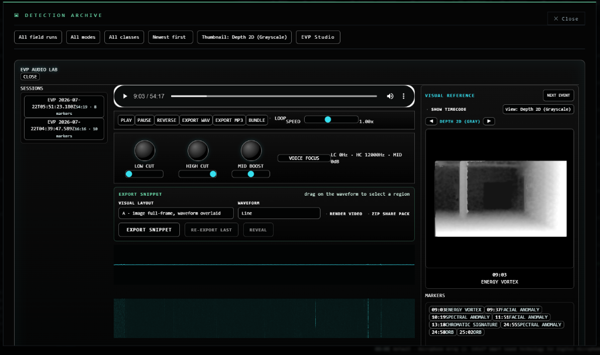Click EXPORT MP3
This screenshot has height=355, width=600.
pyautogui.click(x=229, y=120)
